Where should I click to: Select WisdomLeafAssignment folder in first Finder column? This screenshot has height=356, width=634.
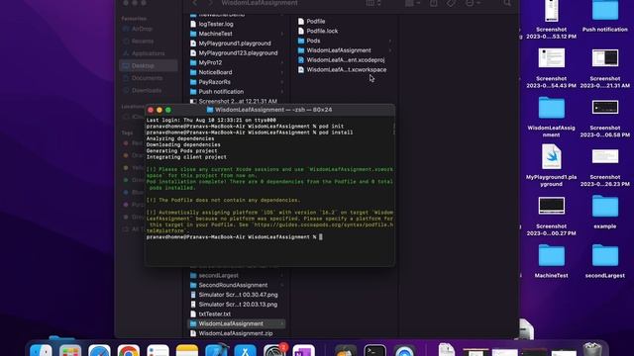(x=237, y=323)
